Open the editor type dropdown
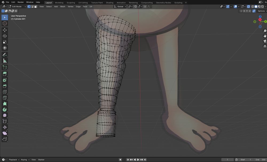Screen dimensions: 267x162 point(4,7)
